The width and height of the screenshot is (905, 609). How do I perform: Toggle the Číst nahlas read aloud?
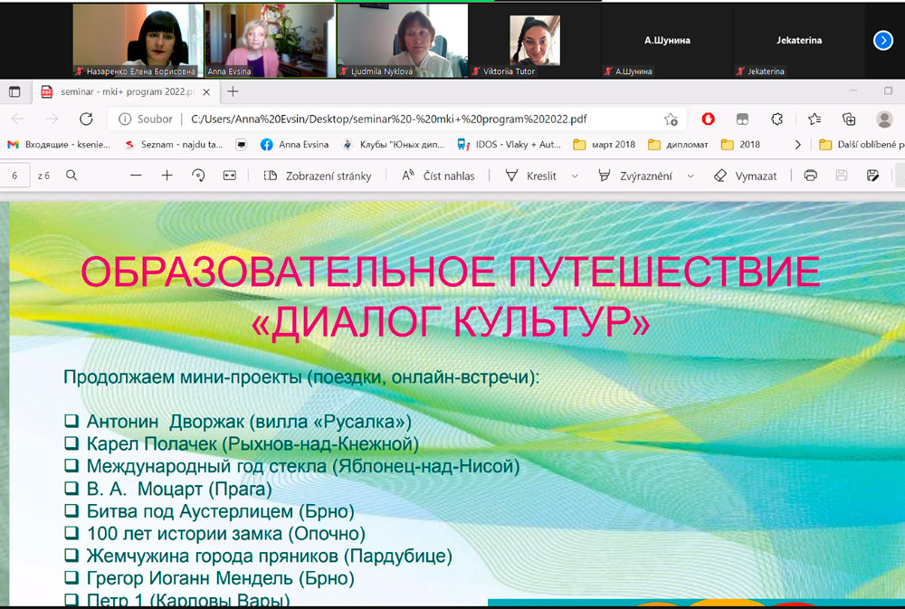coord(439,176)
